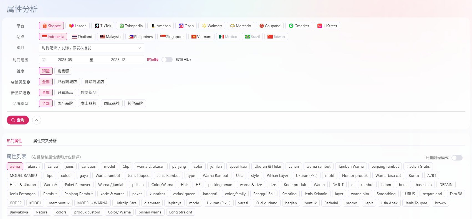Screen dimensions: 472x219
Task: Collapse the filter panel with chevron
Action: click(x=37, y=120)
